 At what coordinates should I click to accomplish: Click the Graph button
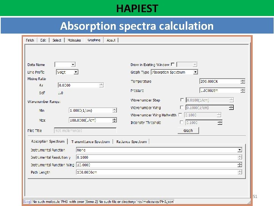188,130
